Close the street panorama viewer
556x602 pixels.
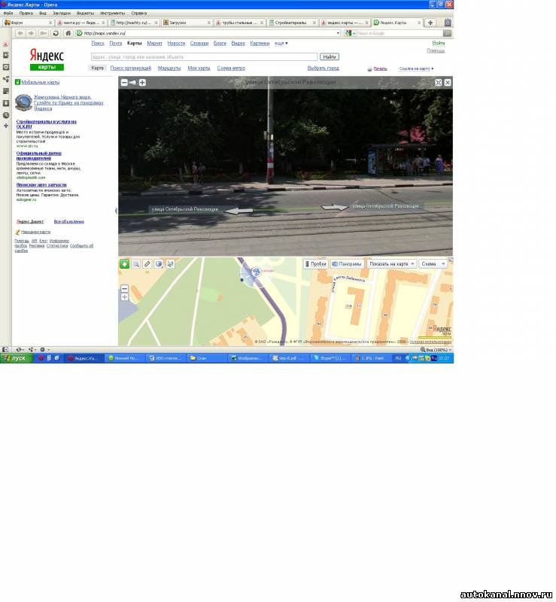(448, 83)
